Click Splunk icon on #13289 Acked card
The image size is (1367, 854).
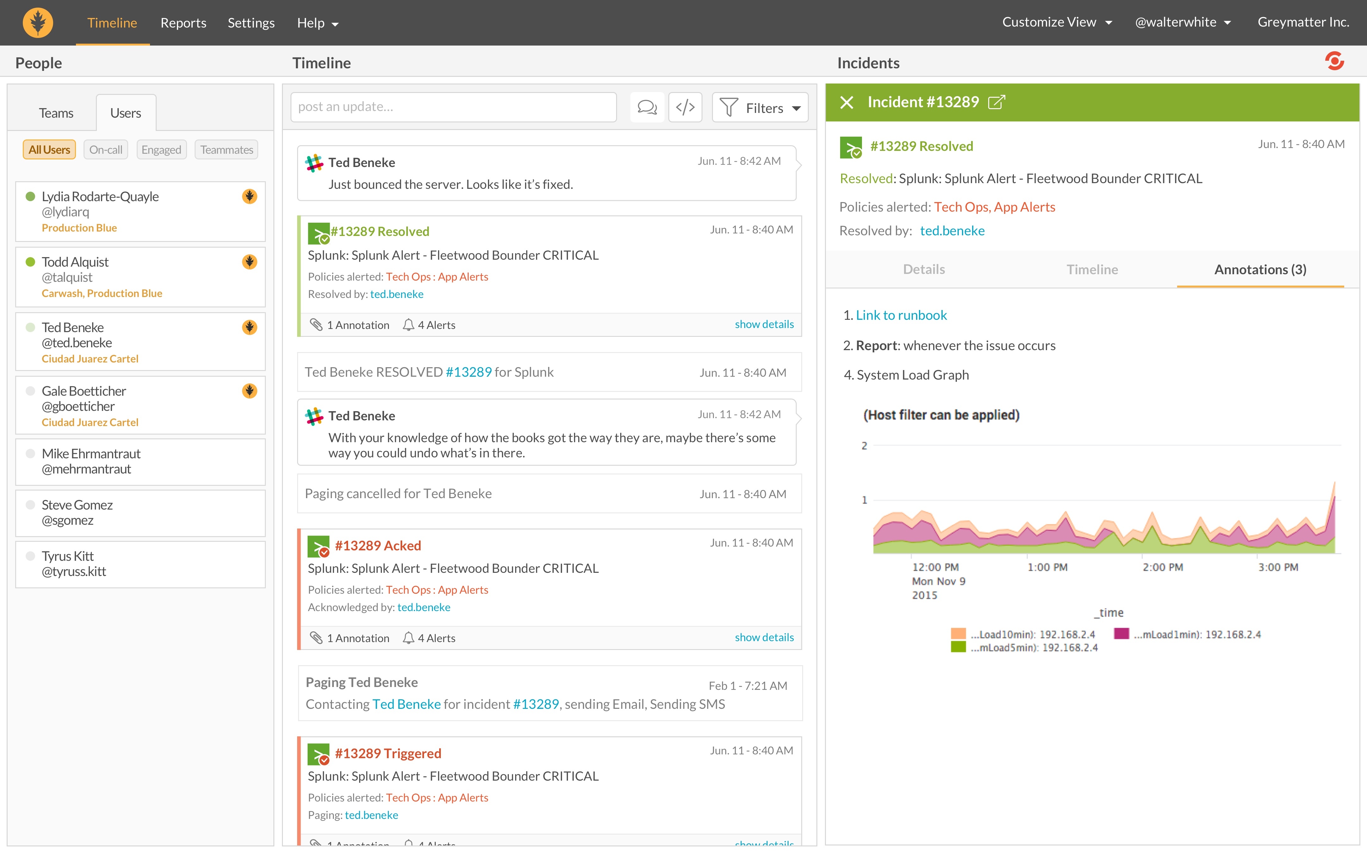(319, 546)
